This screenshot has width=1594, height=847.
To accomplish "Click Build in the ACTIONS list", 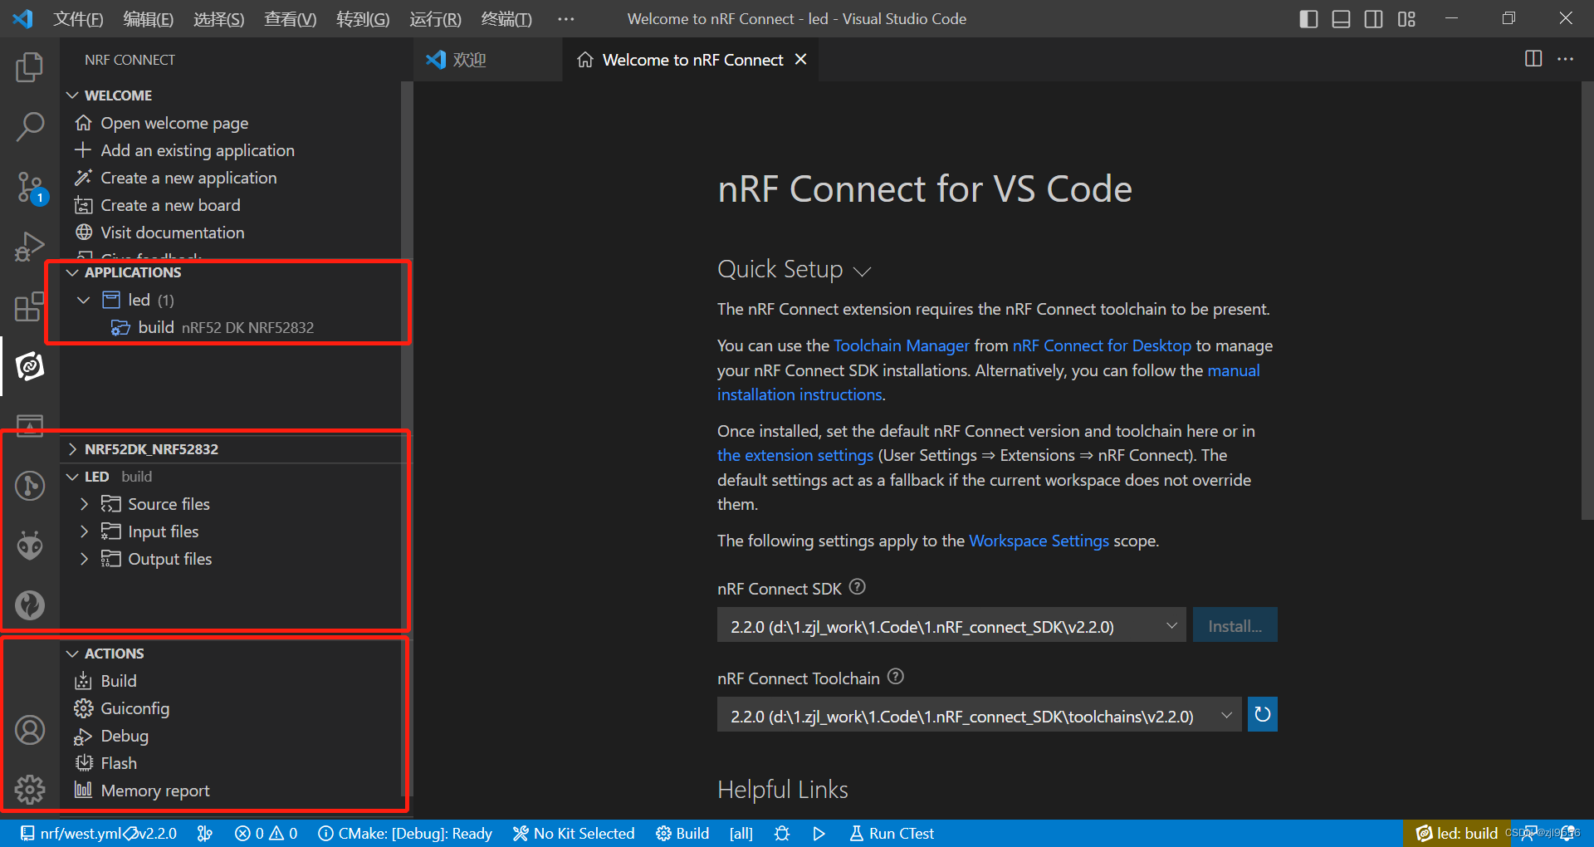I will (x=119, y=681).
